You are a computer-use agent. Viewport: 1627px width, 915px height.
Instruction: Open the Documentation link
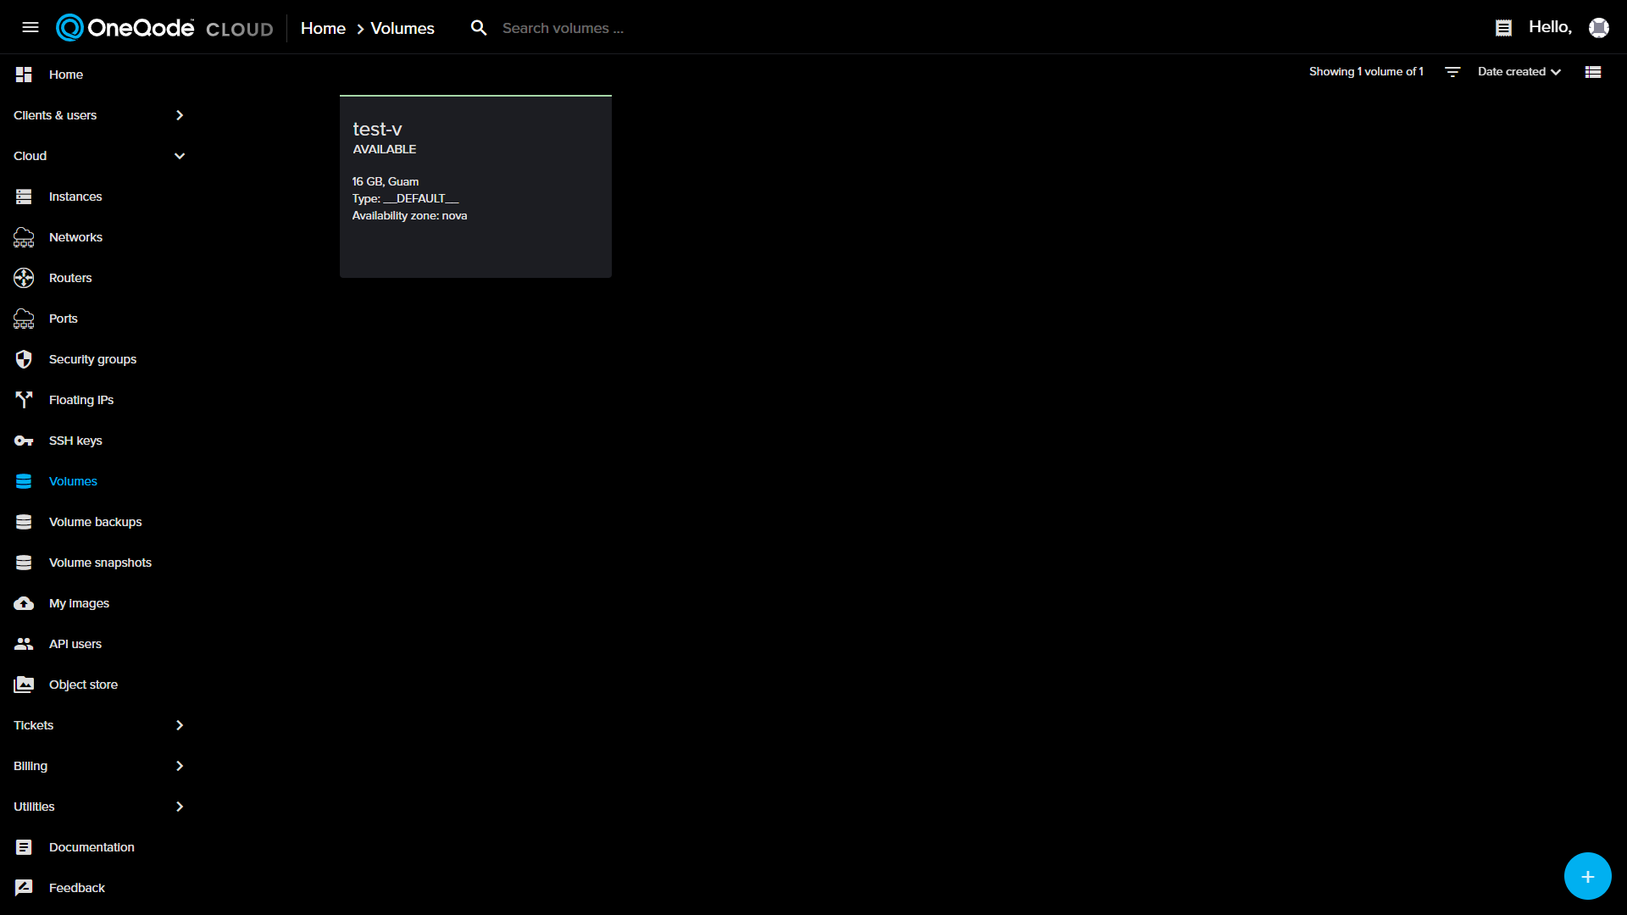(x=91, y=847)
